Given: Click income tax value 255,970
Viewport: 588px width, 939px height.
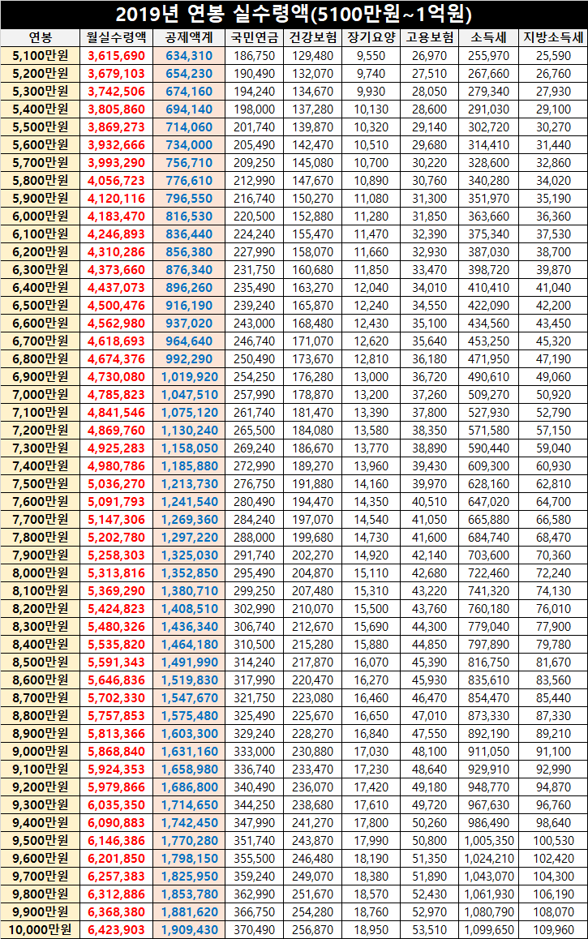Looking at the screenshot, I should pyautogui.click(x=488, y=56).
